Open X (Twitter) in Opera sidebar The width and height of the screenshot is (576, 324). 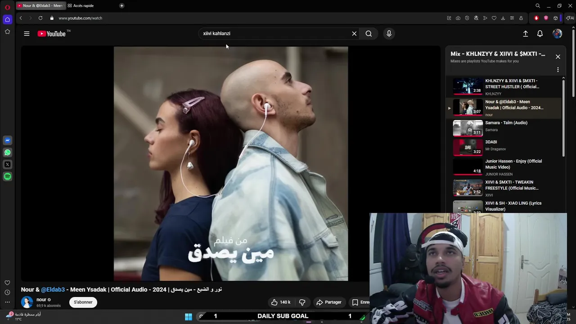point(7,165)
